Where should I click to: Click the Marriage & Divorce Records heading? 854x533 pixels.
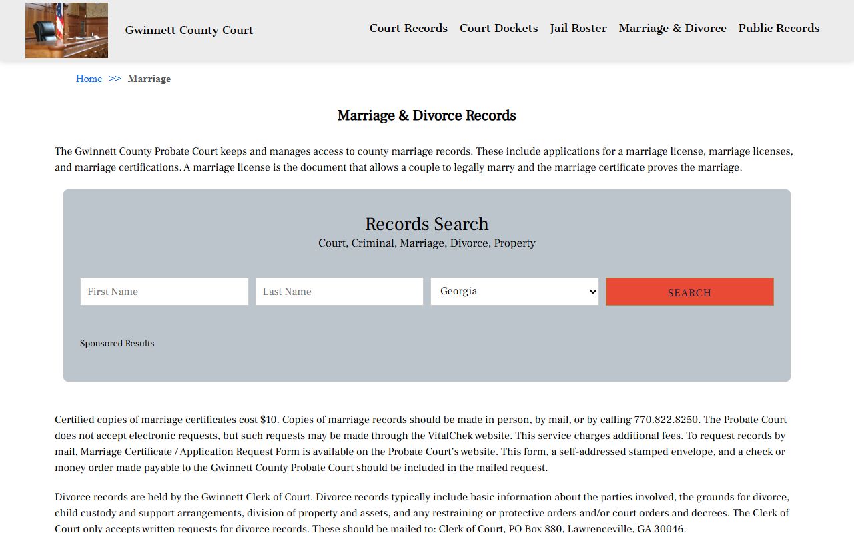click(427, 115)
